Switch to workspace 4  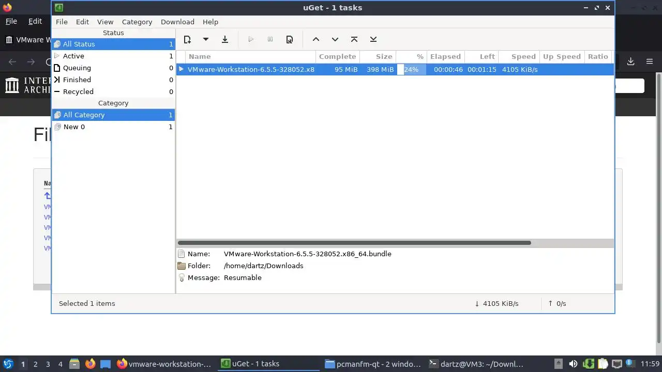[x=61, y=364]
